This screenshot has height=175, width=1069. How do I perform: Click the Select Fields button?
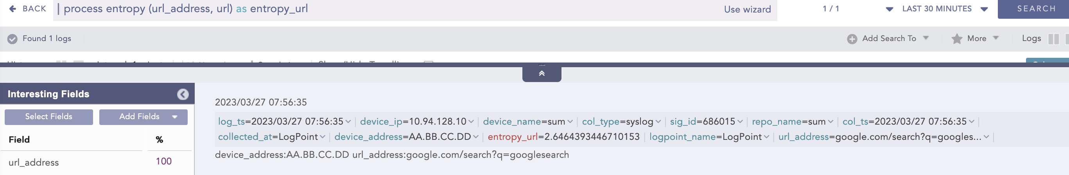pos(48,116)
